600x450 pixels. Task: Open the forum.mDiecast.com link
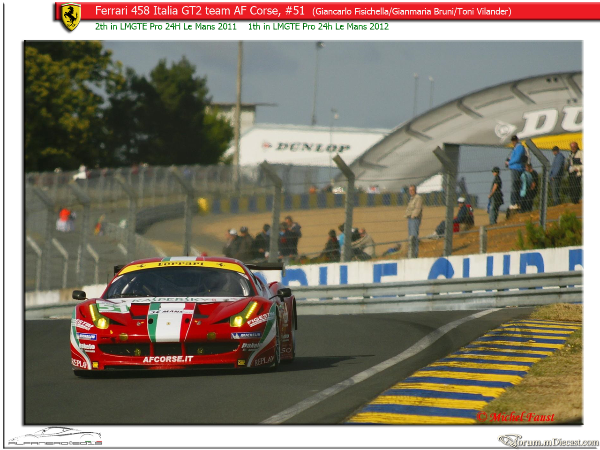pyautogui.click(x=548, y=441)
